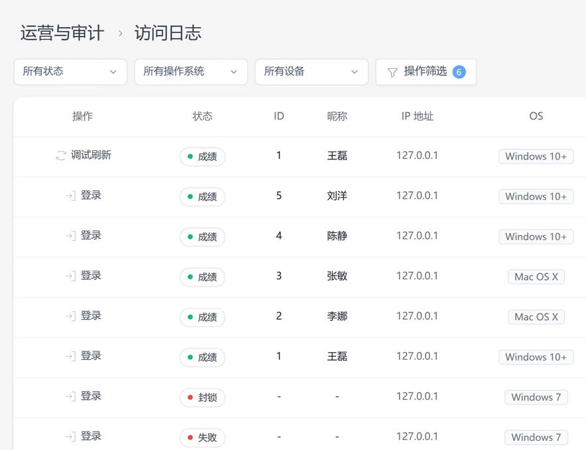Click the IP 地址 column header

click(418, 116)
